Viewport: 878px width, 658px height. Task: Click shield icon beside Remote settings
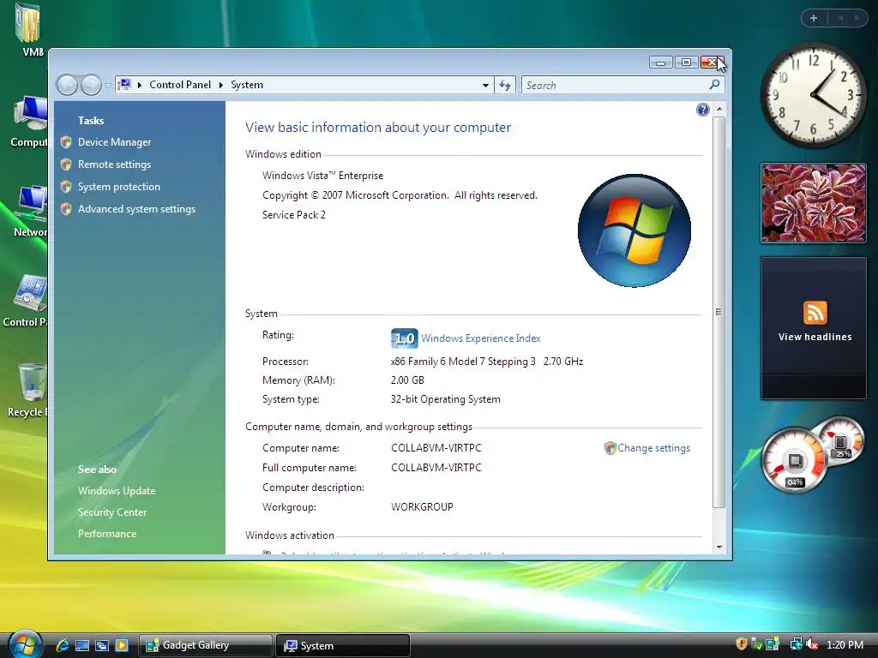(x=66, y=164)
